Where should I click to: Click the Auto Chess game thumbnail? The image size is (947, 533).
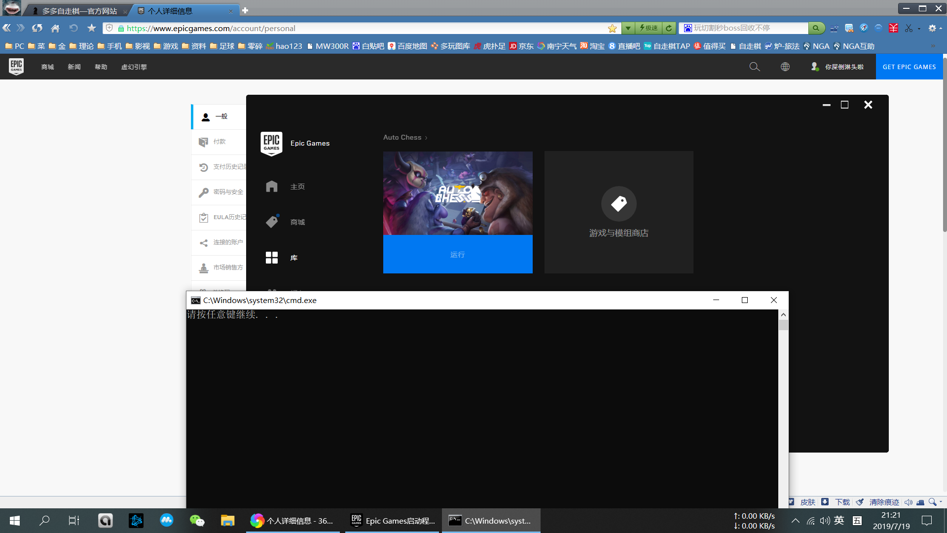tap(458, 193)
